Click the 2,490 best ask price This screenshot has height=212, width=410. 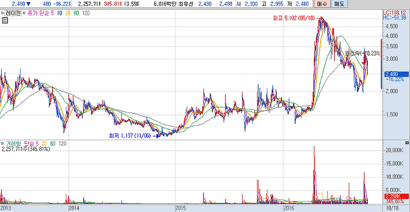tap(205, 4)
